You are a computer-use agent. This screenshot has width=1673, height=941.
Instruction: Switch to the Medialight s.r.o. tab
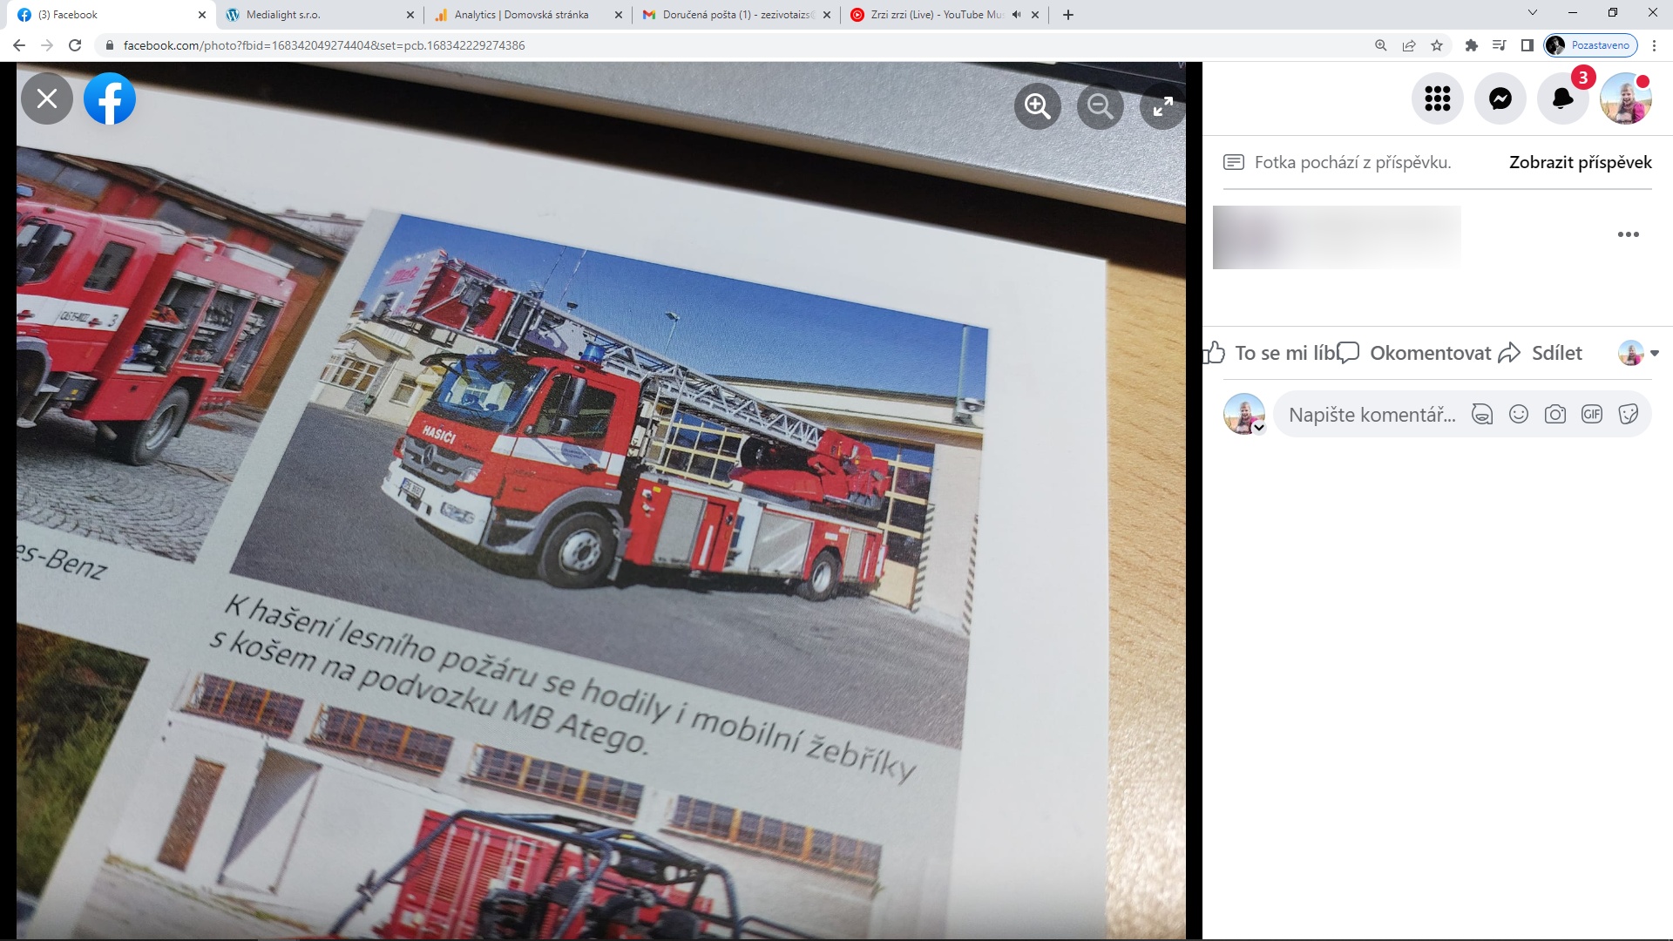click(x=319, y=15)
